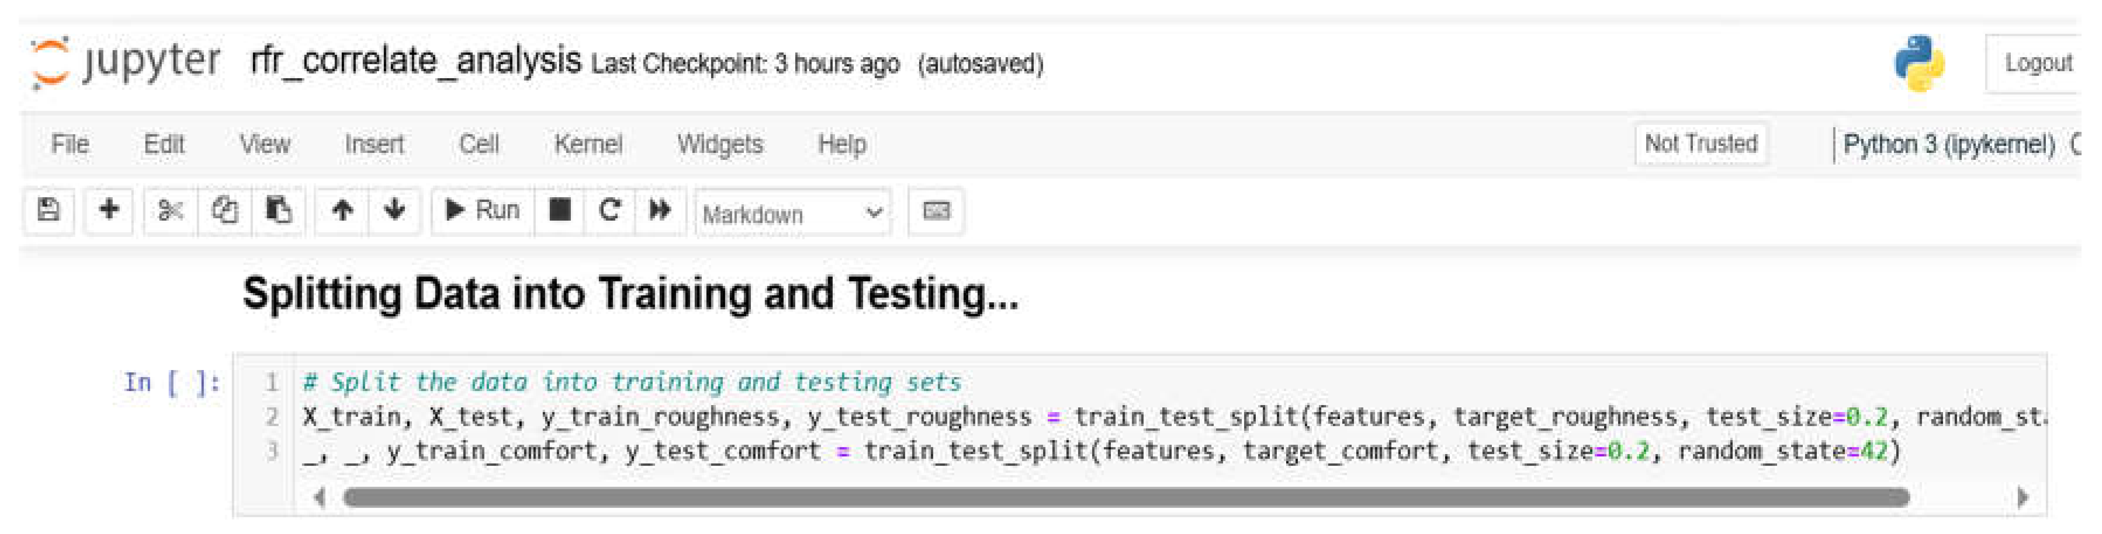Open the Kernel menu
The image size is (2102, 534).
[x=587, y=144]
